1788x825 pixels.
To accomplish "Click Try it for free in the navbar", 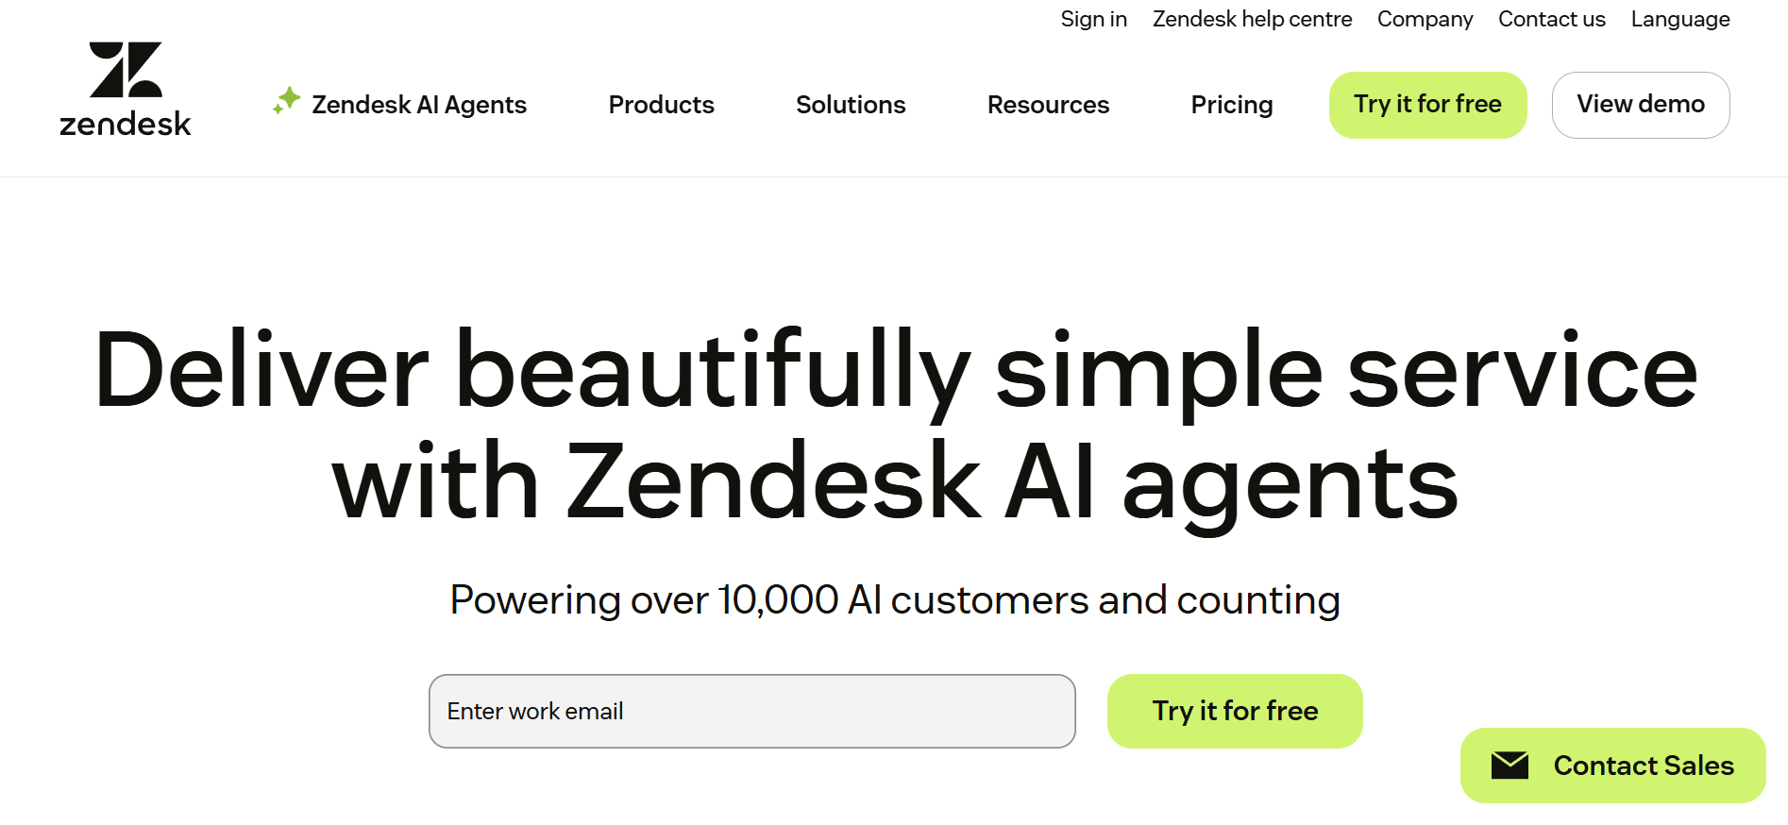I will (1426, 105).
